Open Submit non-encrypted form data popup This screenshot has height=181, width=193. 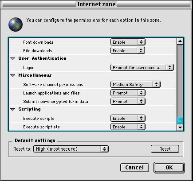pos(128,101)
